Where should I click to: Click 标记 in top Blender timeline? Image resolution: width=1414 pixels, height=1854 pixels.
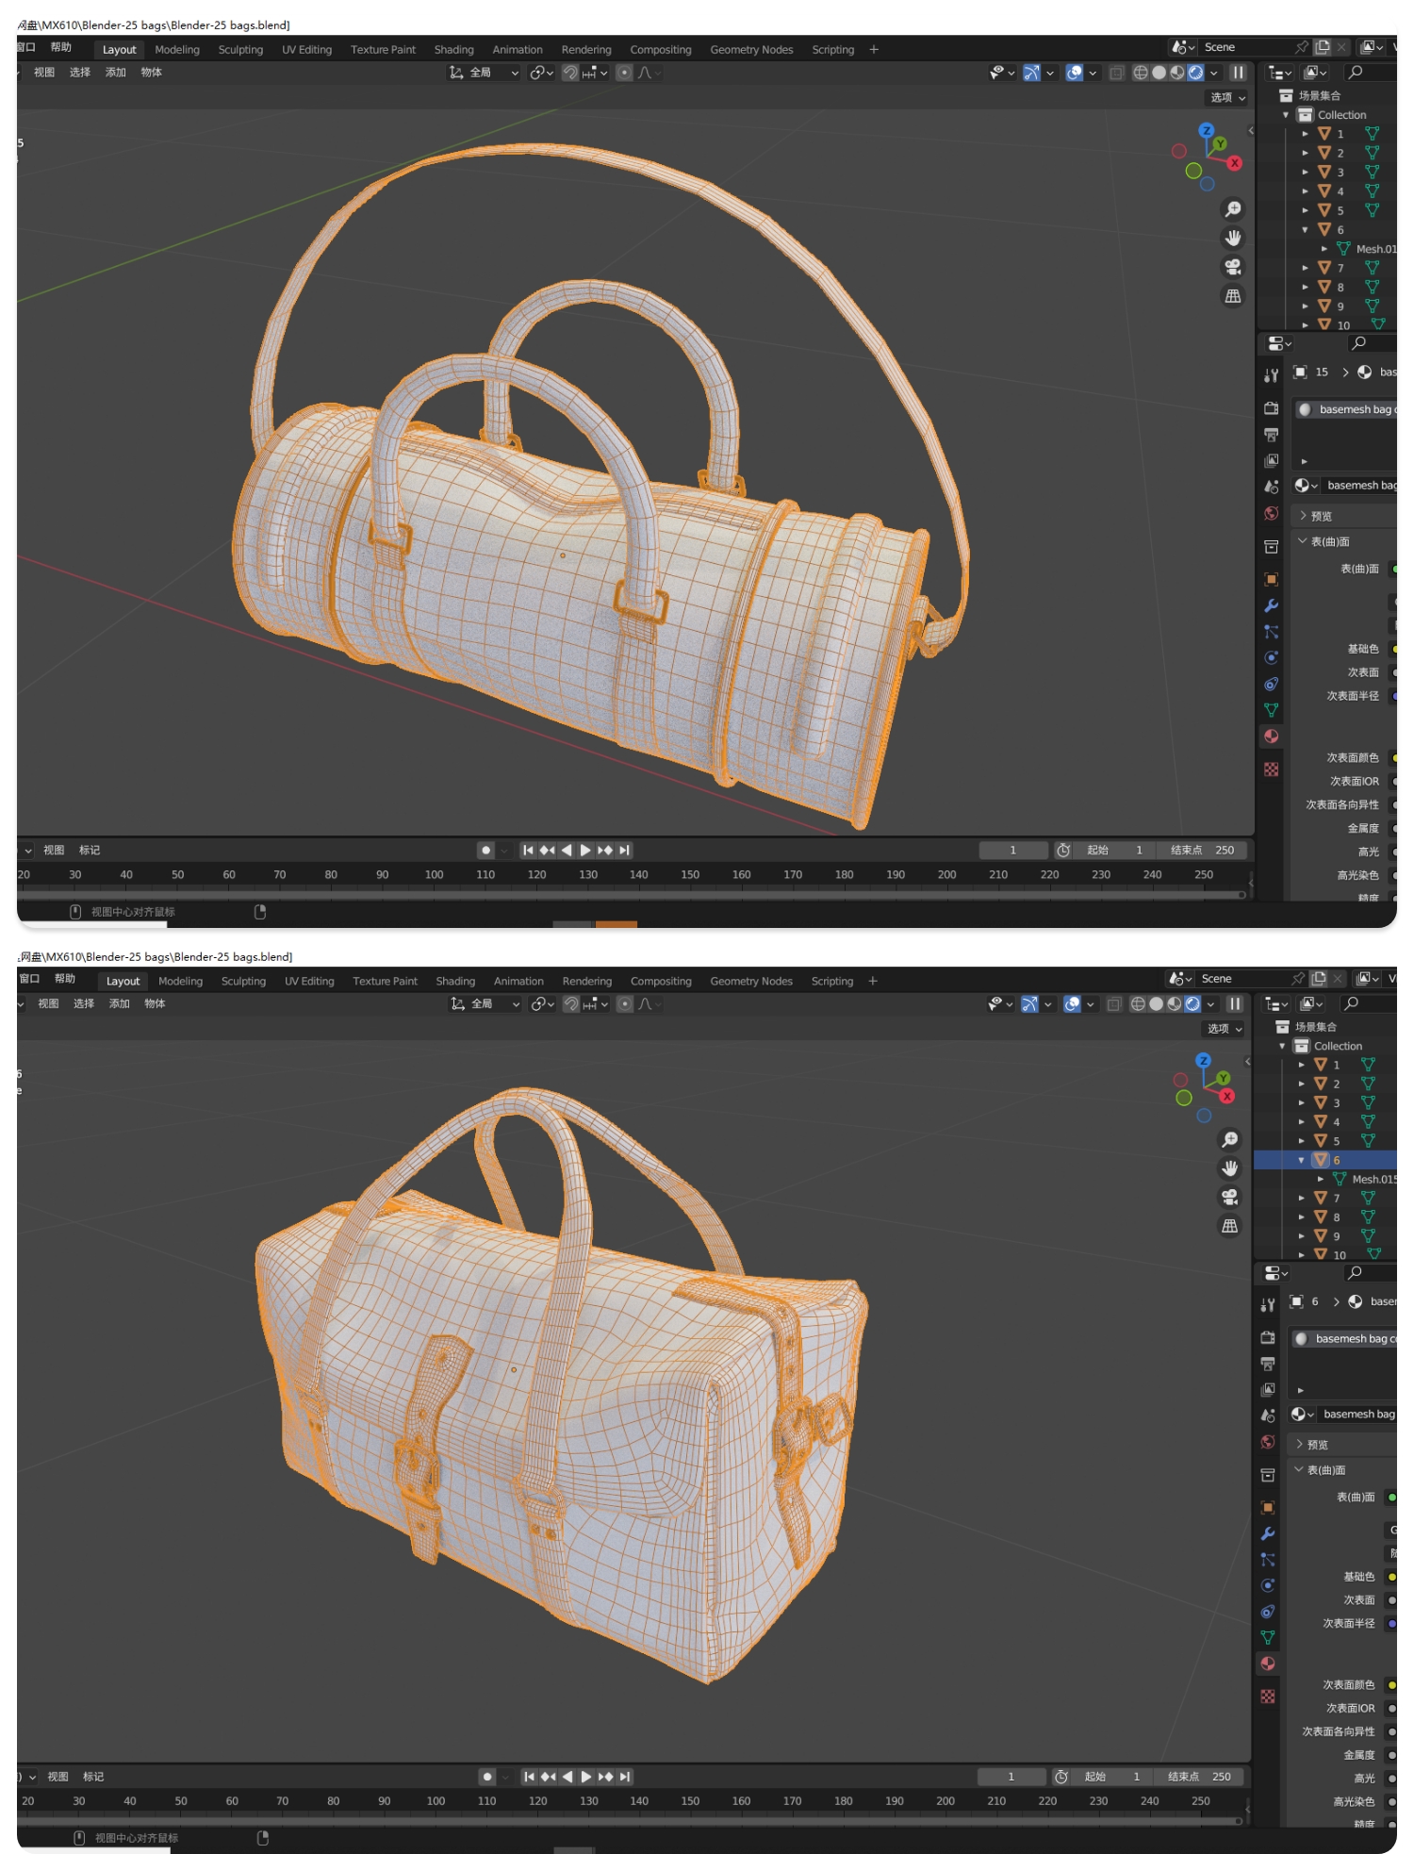[x=90, y=851]
